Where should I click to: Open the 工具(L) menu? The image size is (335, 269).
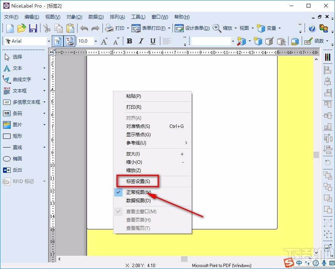(x=138, y=17)
